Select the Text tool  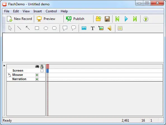click(93, 28)
